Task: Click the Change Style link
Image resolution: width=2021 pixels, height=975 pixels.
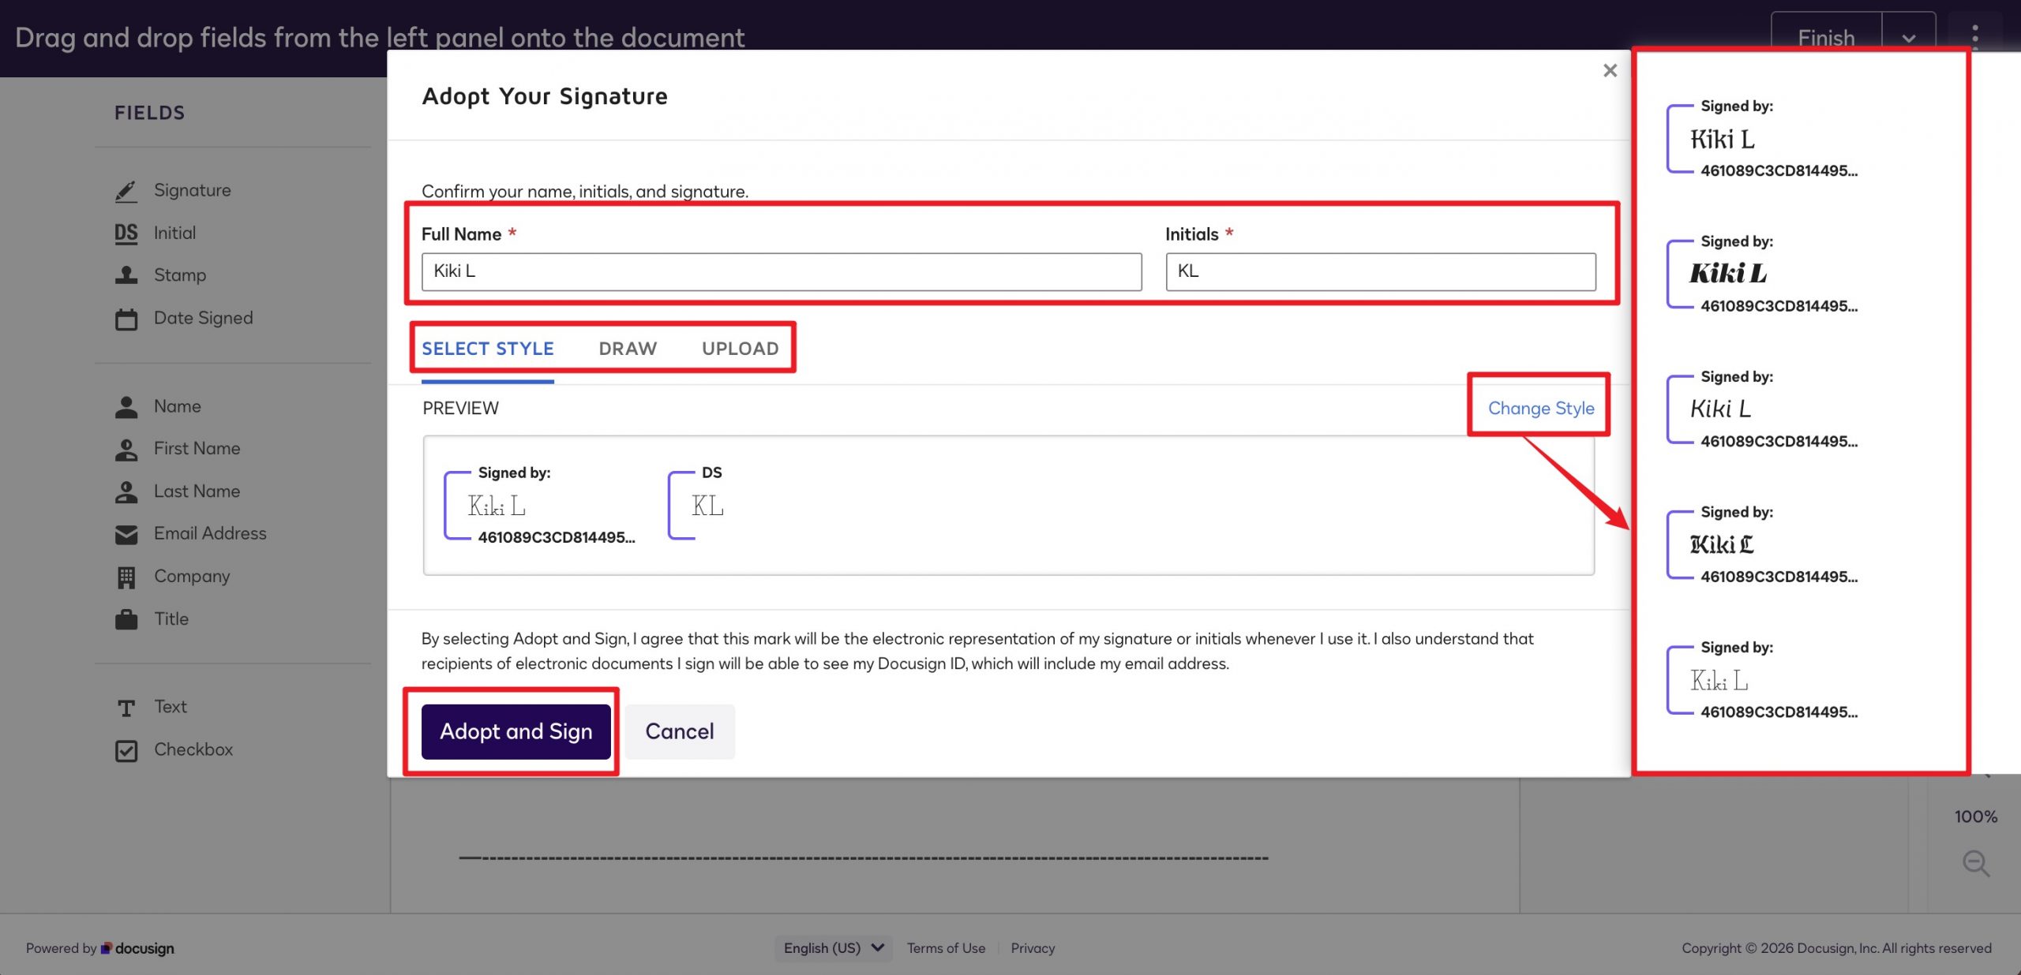Action: pyautogui.click(x=1541, y=408)
